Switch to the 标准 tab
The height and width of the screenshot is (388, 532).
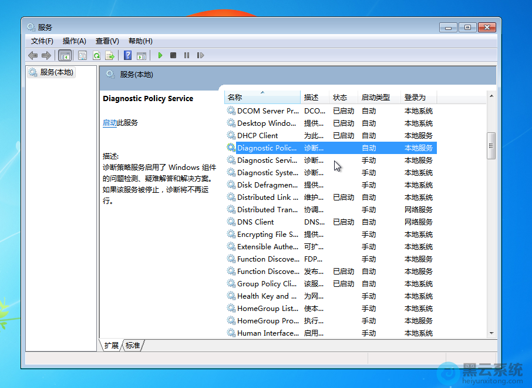(133, 346)
